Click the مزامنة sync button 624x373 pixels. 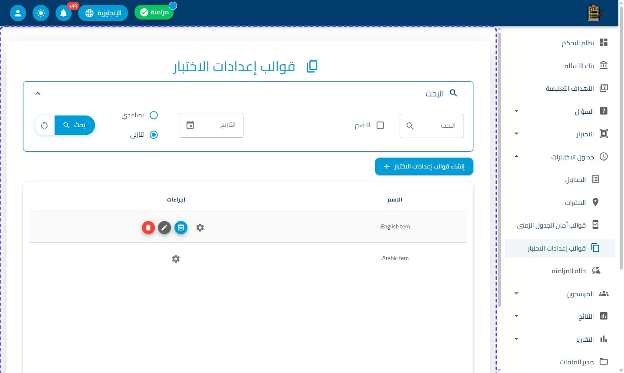[x=154, y=12]
